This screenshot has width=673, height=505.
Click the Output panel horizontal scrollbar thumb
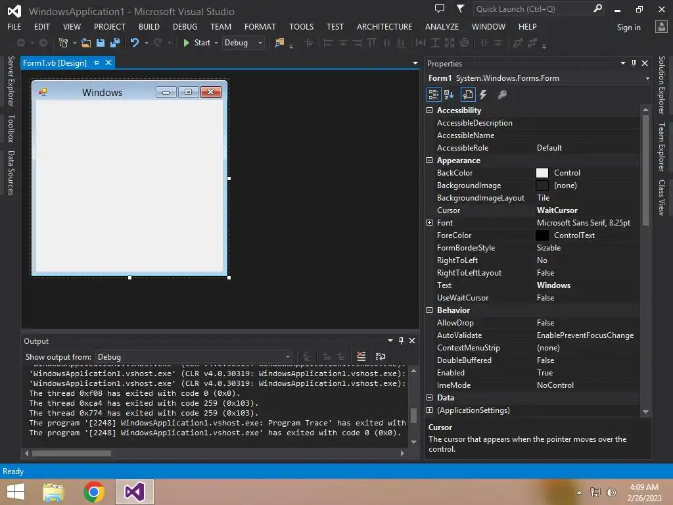pyautogui.click(x=71, y=454)
